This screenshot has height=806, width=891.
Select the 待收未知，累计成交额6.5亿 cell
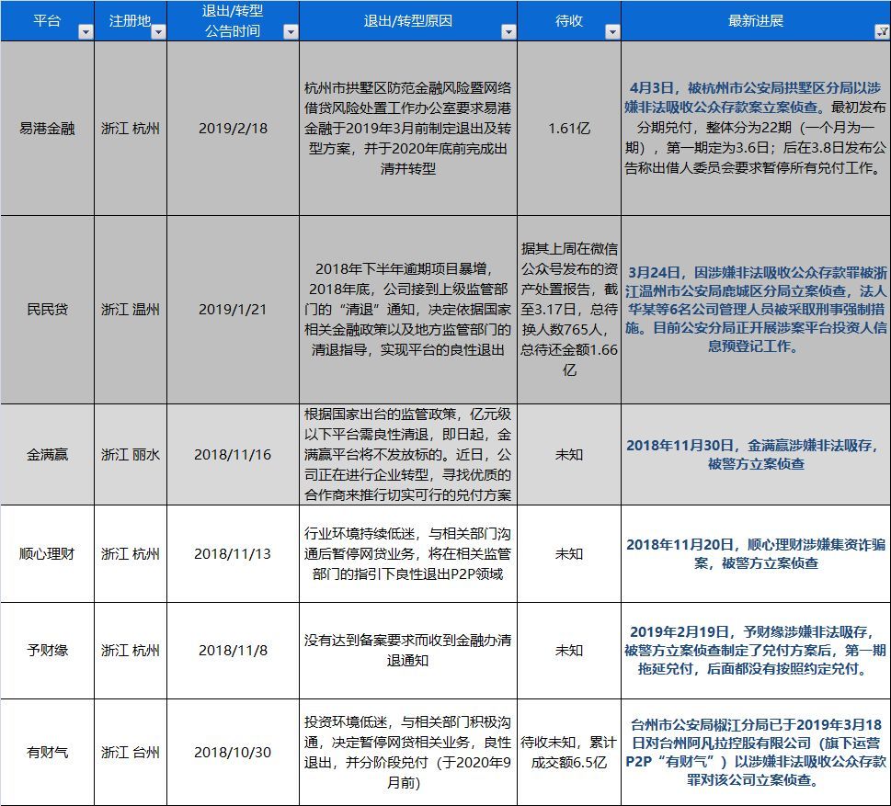pyautogui.click(x=569, y=753)
